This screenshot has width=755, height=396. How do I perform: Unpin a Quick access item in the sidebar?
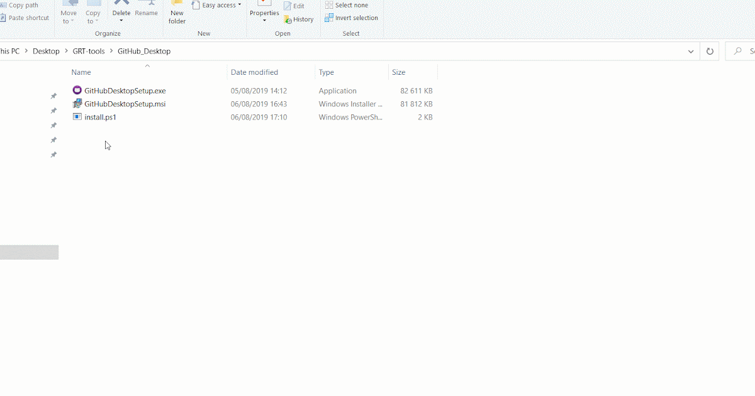(x=53, y=95)
